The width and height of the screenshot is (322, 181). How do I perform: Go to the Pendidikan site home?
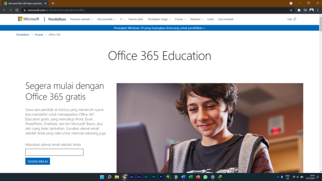tap(57, 19)
